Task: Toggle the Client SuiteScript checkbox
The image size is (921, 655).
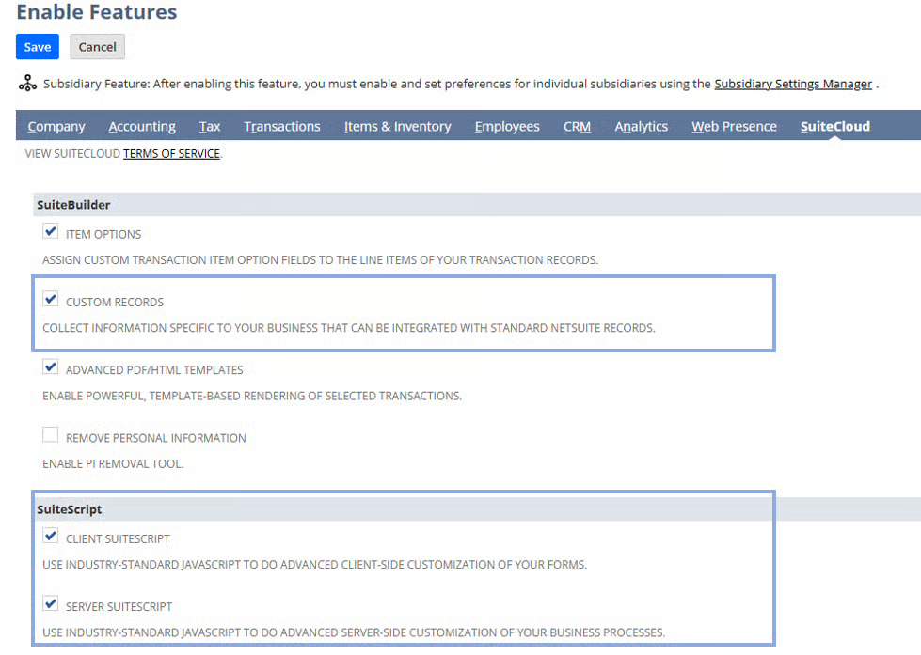Action: (51, 536)
